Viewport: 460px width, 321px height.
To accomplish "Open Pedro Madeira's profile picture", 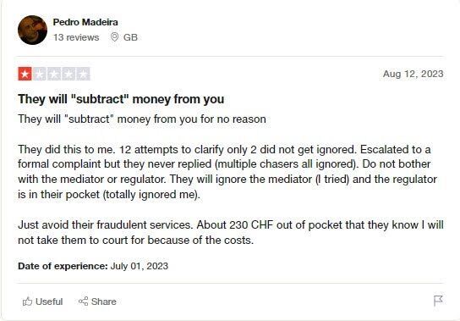I will point(32,30).
